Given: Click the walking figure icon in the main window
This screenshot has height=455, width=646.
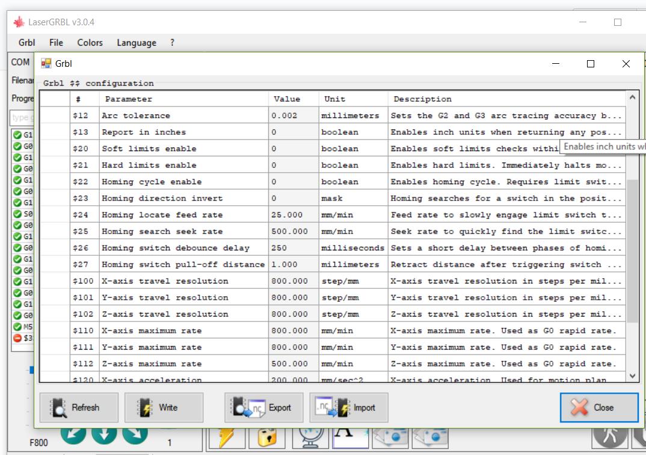Looking at the screenshot, I should click(610, 438).
